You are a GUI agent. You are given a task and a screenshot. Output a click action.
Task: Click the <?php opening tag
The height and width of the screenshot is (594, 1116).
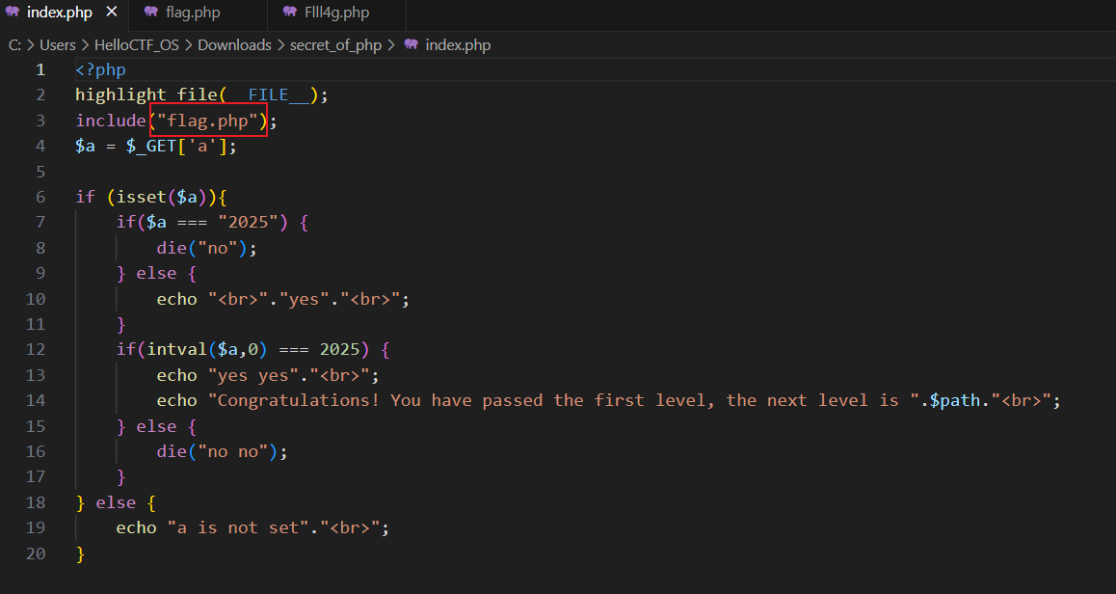pos(101,69)
